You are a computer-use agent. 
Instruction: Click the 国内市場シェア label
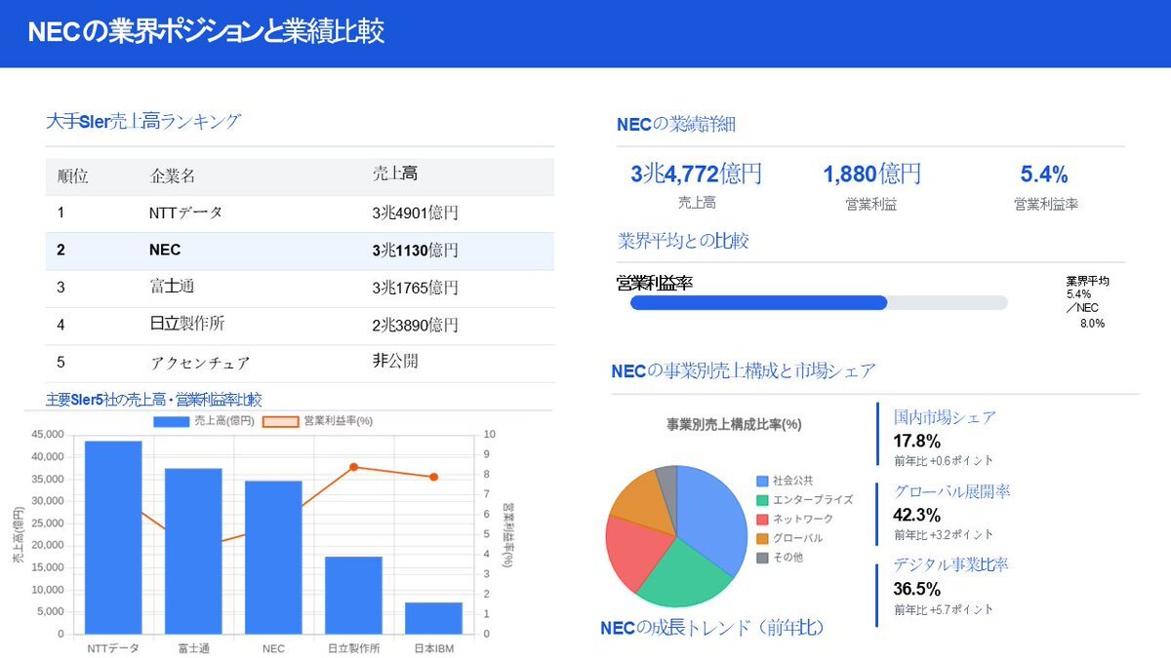945,417
